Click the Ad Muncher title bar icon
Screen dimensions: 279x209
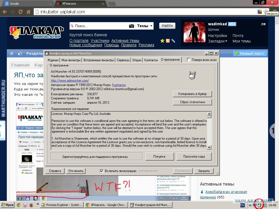47,53
